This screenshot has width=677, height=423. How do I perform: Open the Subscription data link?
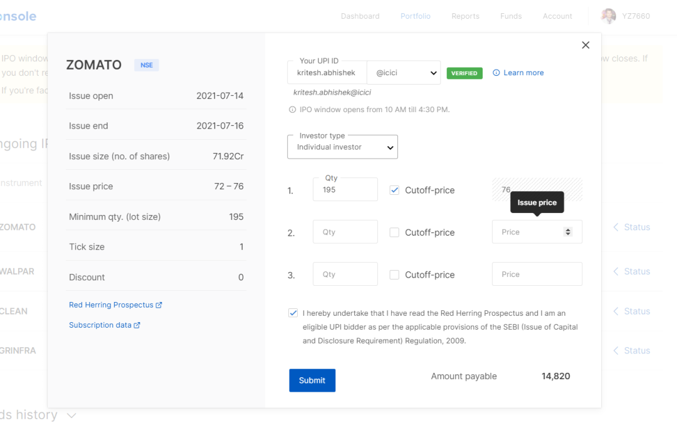click(100, 325)
